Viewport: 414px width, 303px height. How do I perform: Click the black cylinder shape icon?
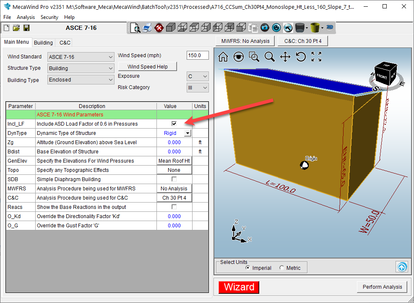(300, 27)
